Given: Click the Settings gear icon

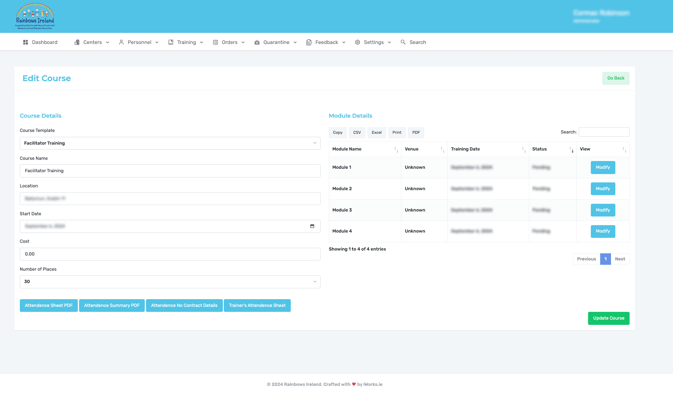Looking at the screenshot, I should pyautogui.click(x=357, y=42).
